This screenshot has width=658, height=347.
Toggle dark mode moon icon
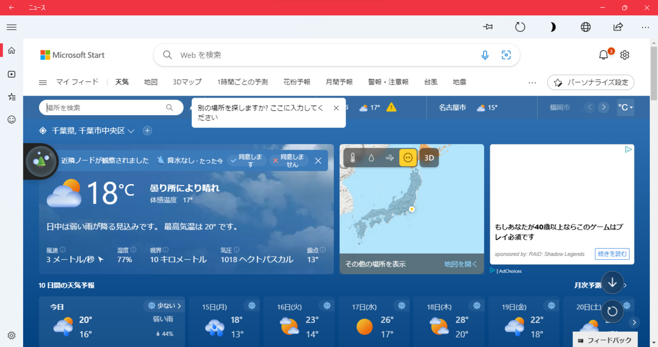(553, 27)
